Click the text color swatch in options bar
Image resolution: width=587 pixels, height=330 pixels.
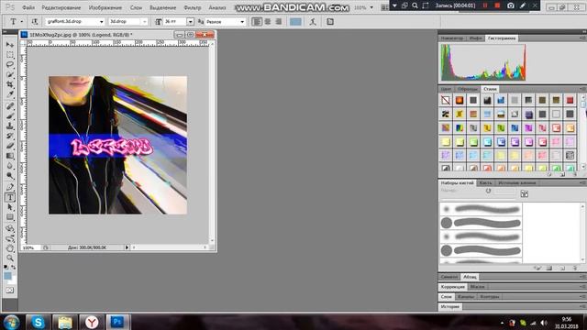(295, 22)
